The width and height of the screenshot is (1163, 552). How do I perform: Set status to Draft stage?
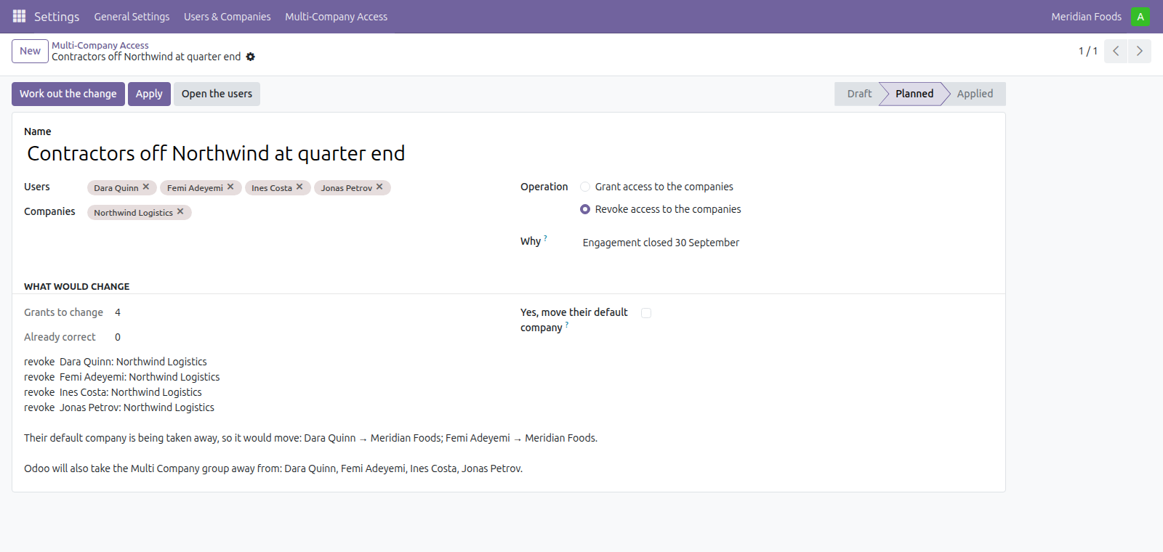point(859,94)
